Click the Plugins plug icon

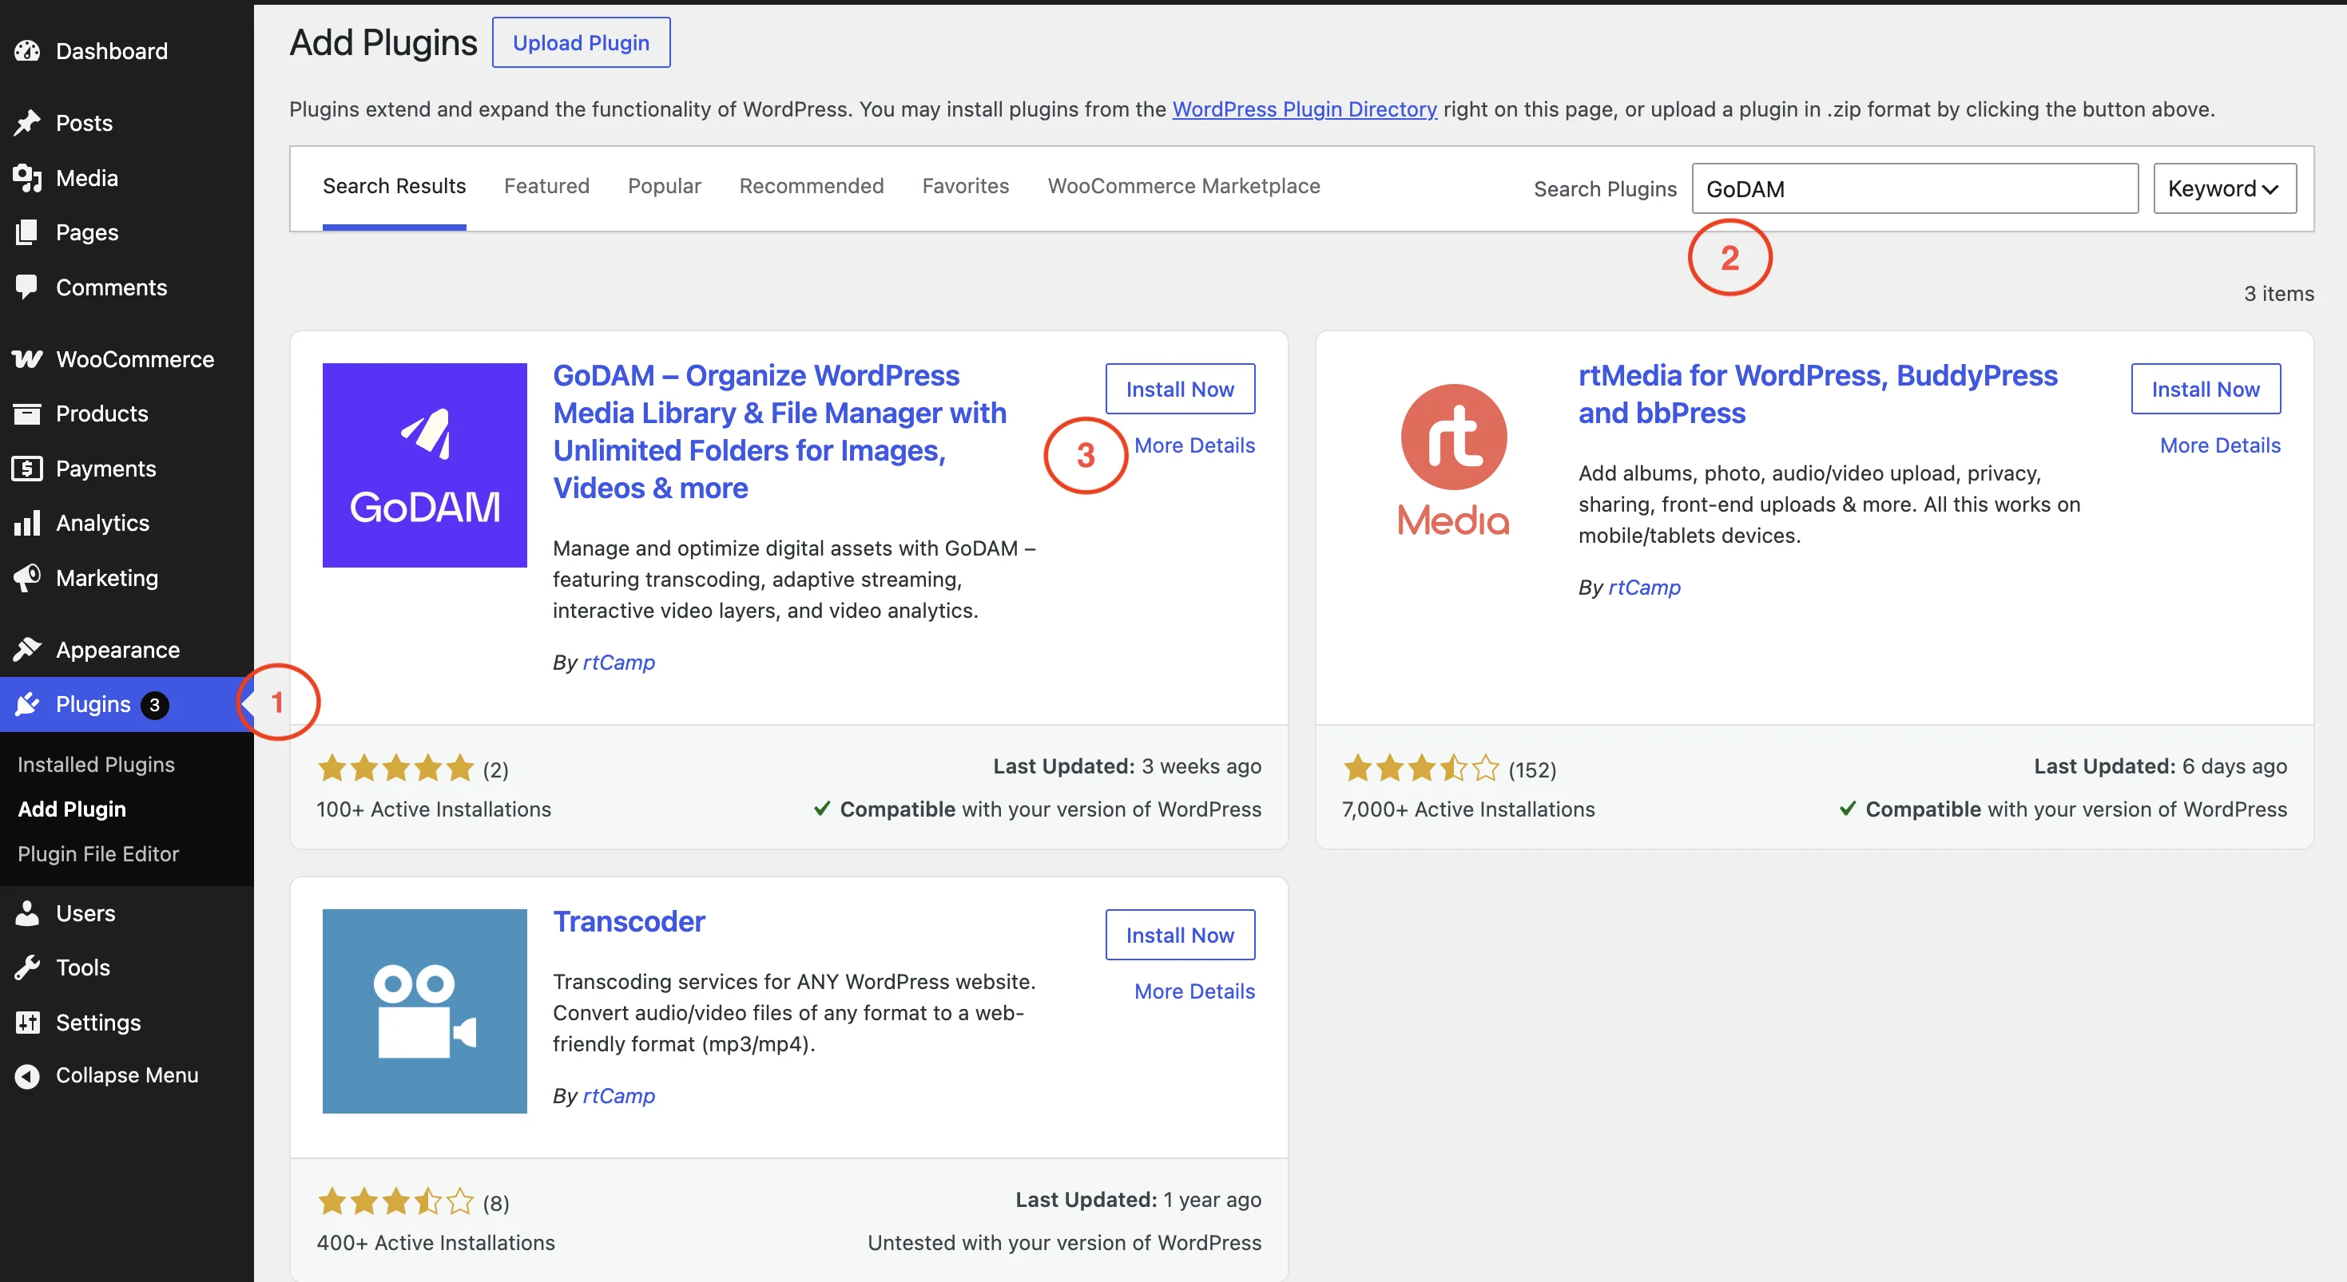27,704
